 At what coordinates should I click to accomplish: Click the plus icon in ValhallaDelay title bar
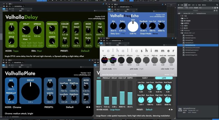(7, 4)
